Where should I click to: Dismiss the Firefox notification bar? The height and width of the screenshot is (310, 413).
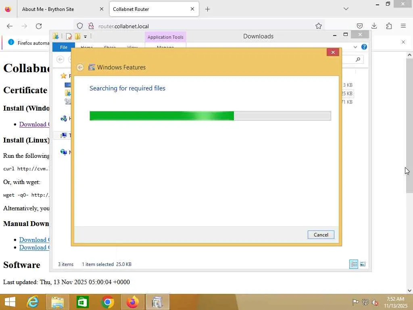(403, 42)
